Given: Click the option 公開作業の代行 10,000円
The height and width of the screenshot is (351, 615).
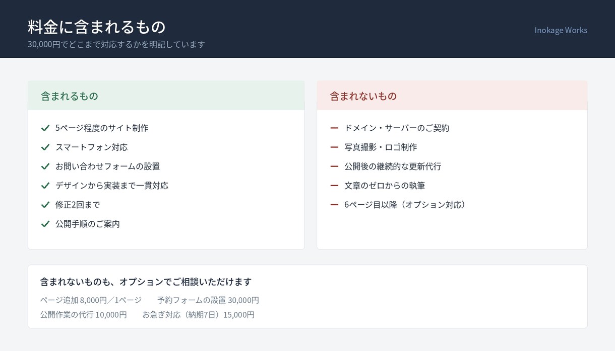Looking at the screenshot, I should 84,315.
